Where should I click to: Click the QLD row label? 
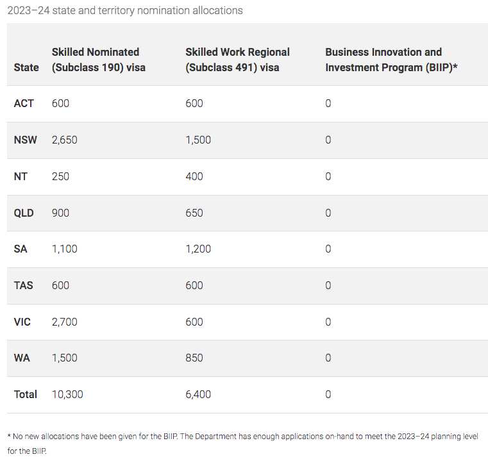(x=24, y=213)
